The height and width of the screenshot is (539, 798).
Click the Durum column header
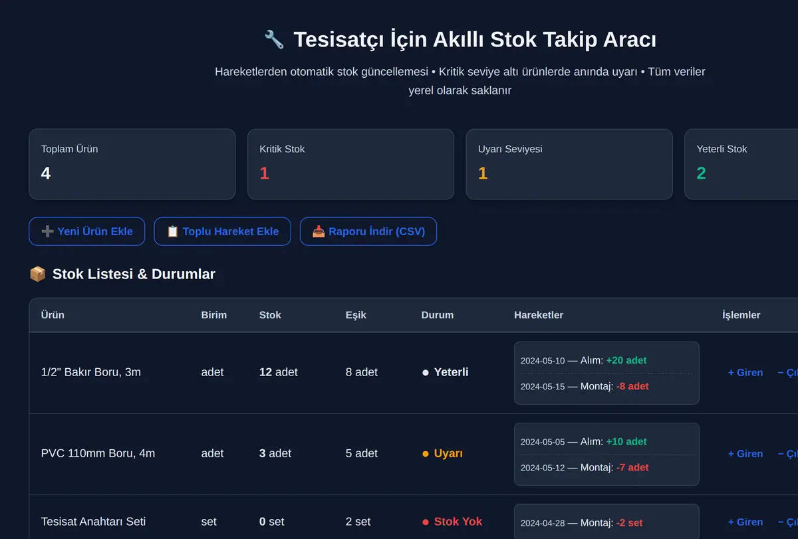pyautogui.click(x=438, y=315)
